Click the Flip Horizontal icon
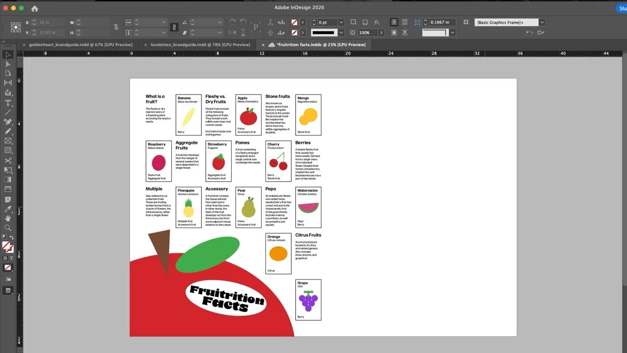This screenshot has height=353, width=627. point(232,33)
